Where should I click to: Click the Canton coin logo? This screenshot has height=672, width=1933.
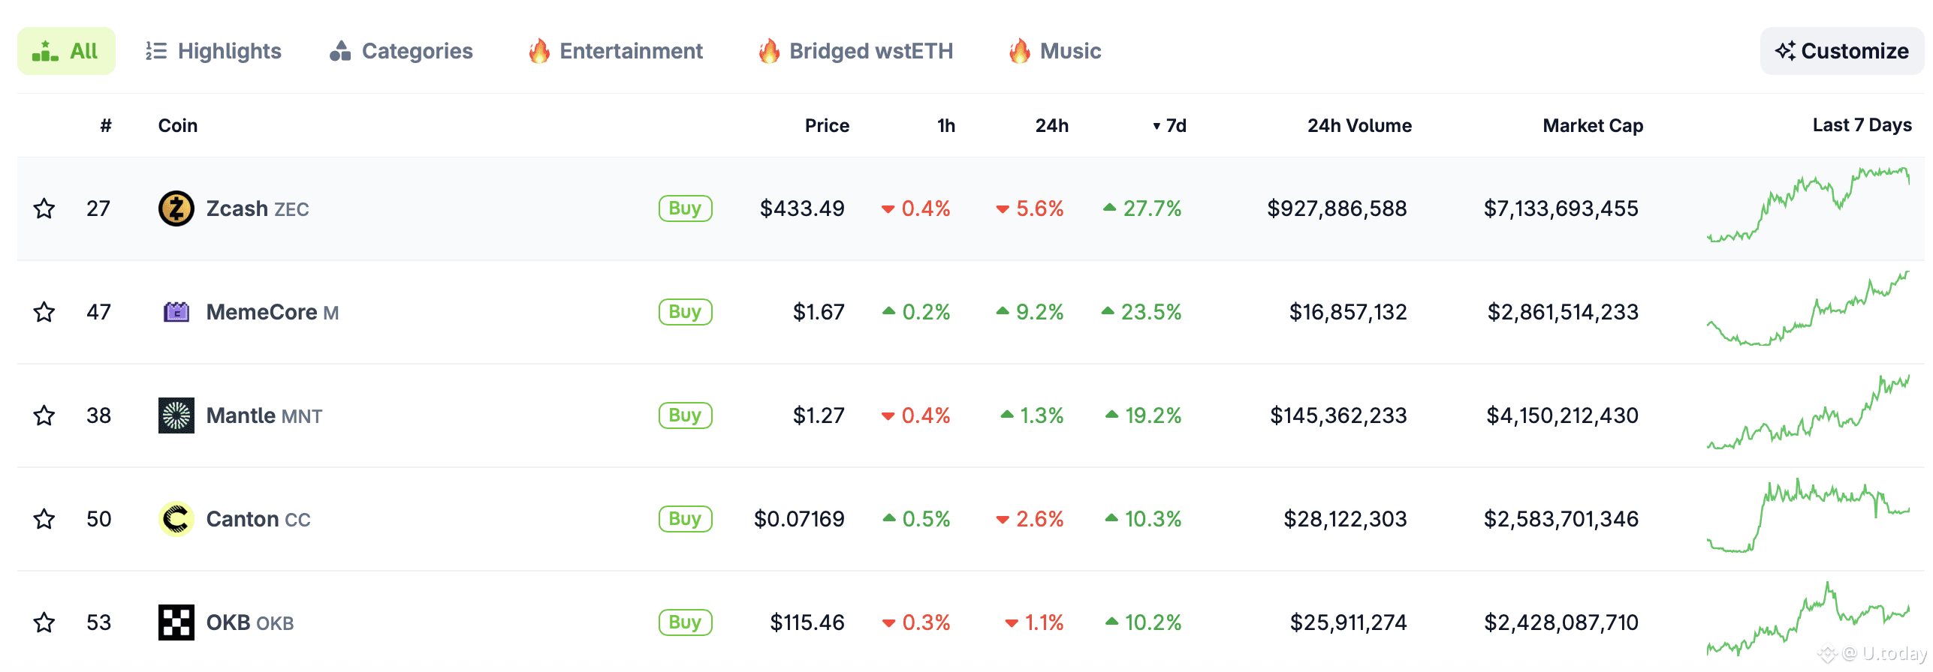[x=176, y=519]
